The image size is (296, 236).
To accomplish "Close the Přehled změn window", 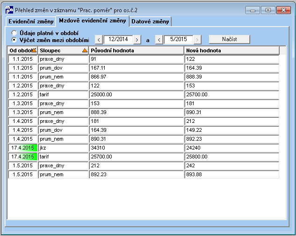I will [283, 10].
